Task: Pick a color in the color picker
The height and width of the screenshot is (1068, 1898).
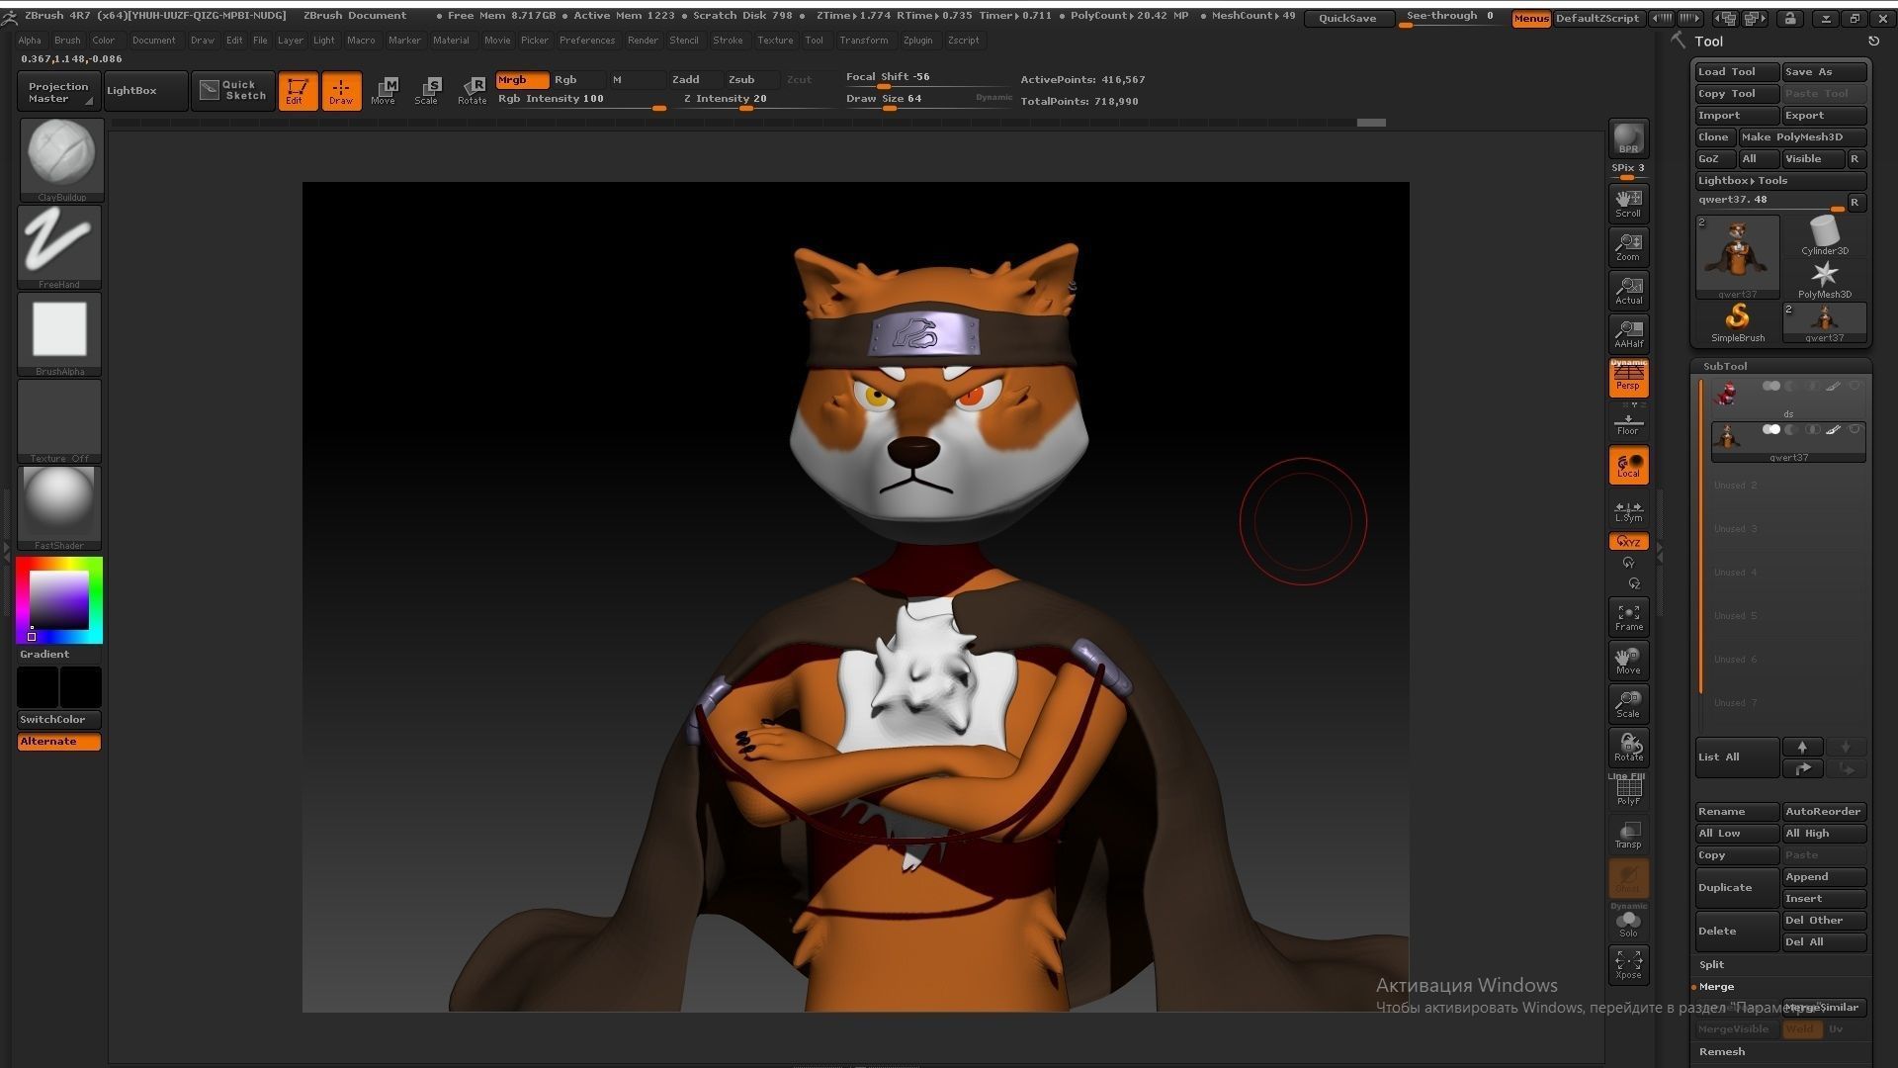Action: pos(59,600)
